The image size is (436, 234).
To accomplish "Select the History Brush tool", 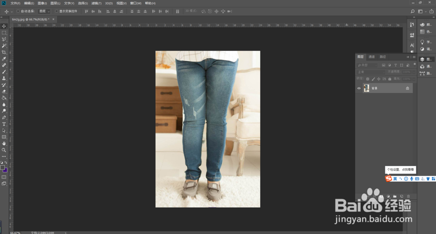I will pos(4,85).
